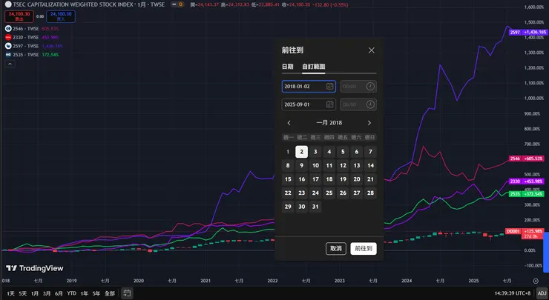Viewport: 549px width, 300px height.
Task: Click the 2535 +372.54% price label
Action: (x=526, y=194)
